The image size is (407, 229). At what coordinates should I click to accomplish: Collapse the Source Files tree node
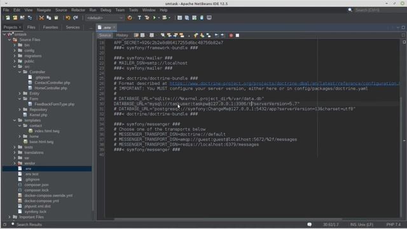10,39
